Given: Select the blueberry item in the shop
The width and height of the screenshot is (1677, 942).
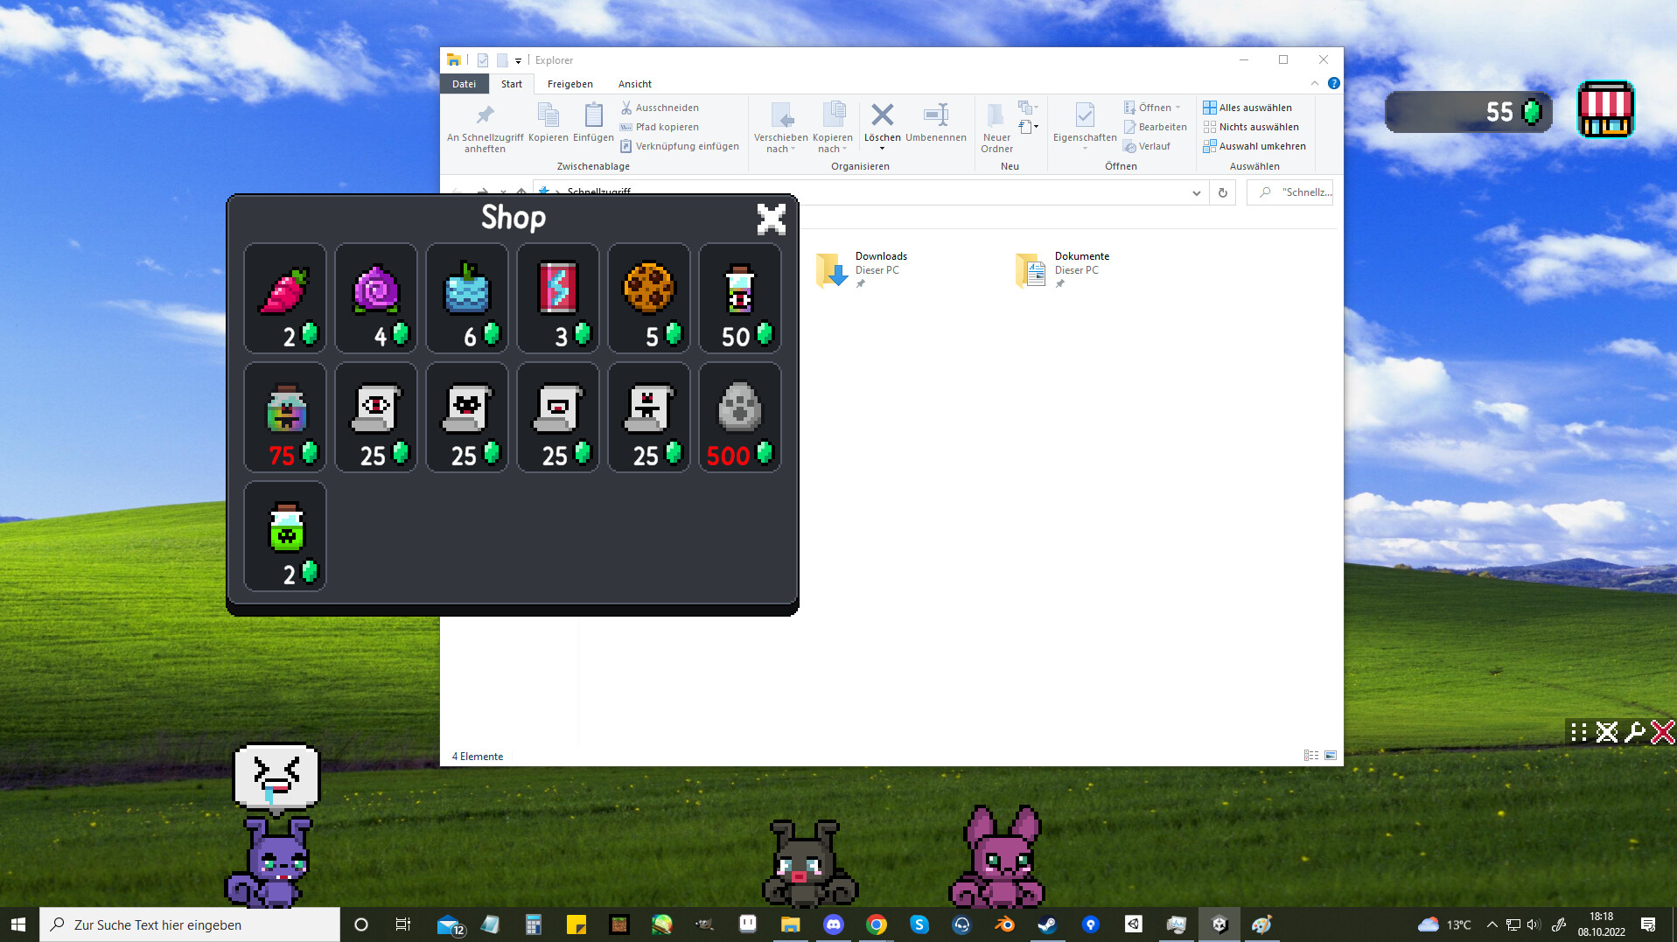Looking at the screenshot, I should (466, 297).
